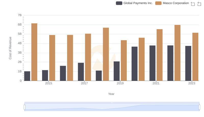Click the top grip of the zoom slider
The height and width of the screenshot is (117, 204).
click(x=112, y=103)
